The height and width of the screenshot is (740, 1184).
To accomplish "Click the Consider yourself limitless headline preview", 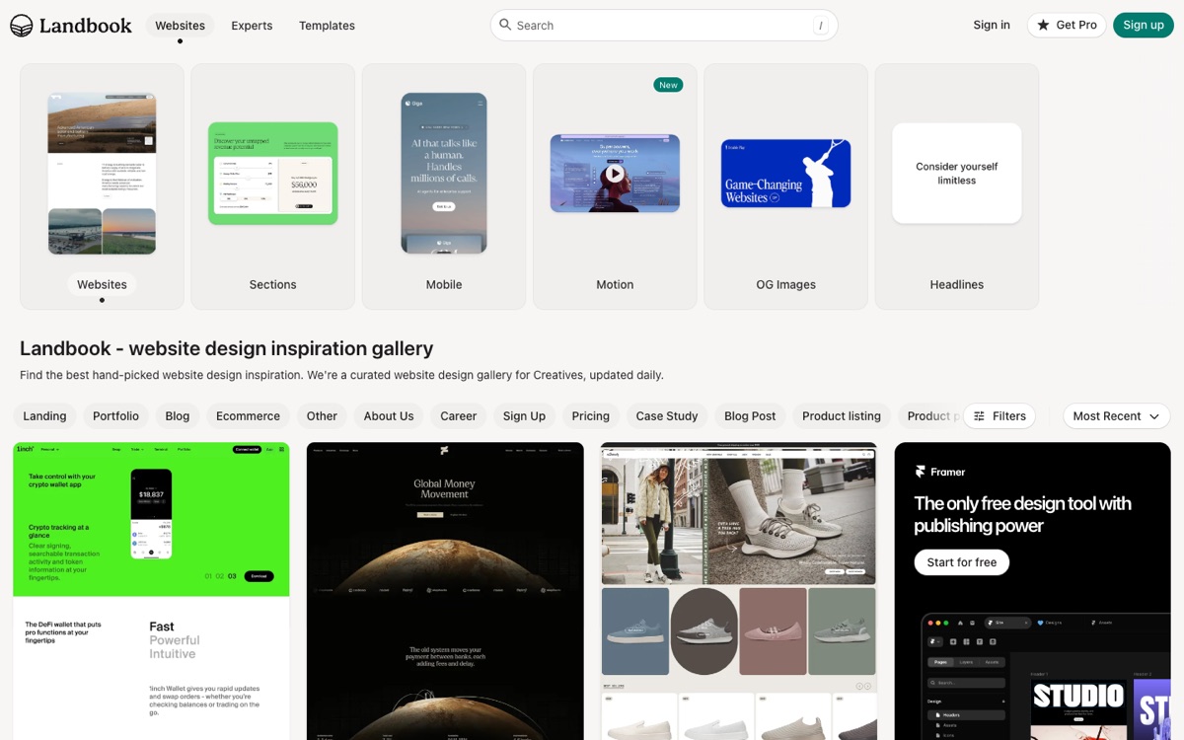I will (x=956, y=174).
